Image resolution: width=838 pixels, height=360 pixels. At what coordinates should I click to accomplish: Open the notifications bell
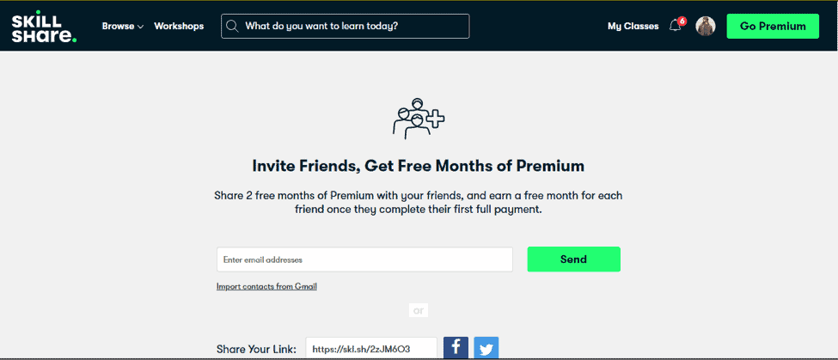click(x=675, y=26)
